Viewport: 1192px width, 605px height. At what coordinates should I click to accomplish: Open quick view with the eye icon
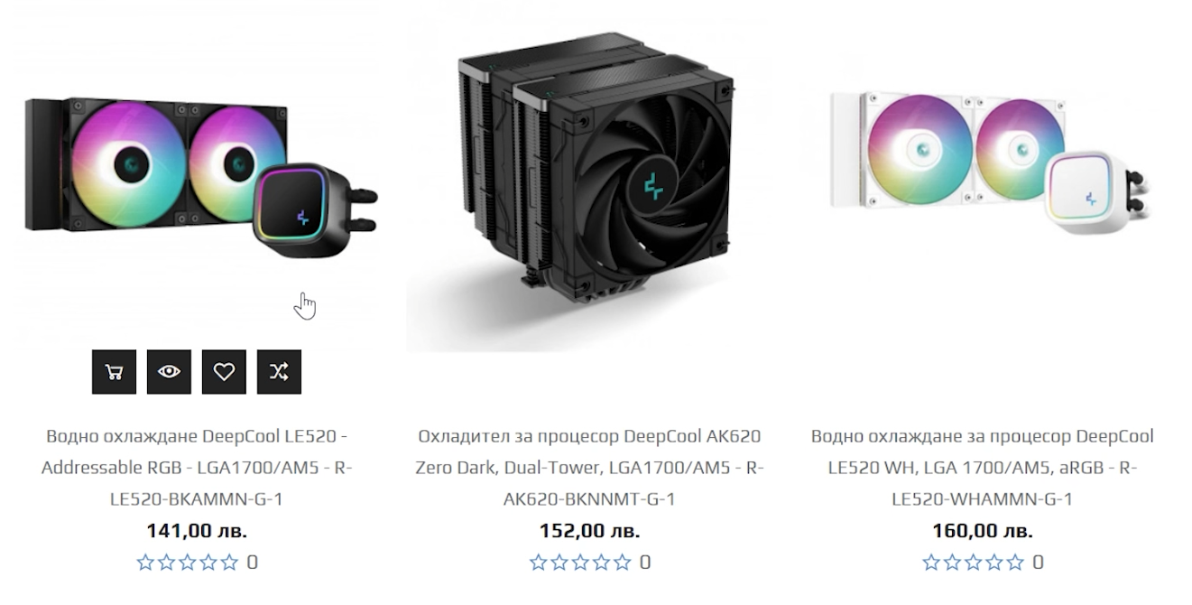[169, 371]
